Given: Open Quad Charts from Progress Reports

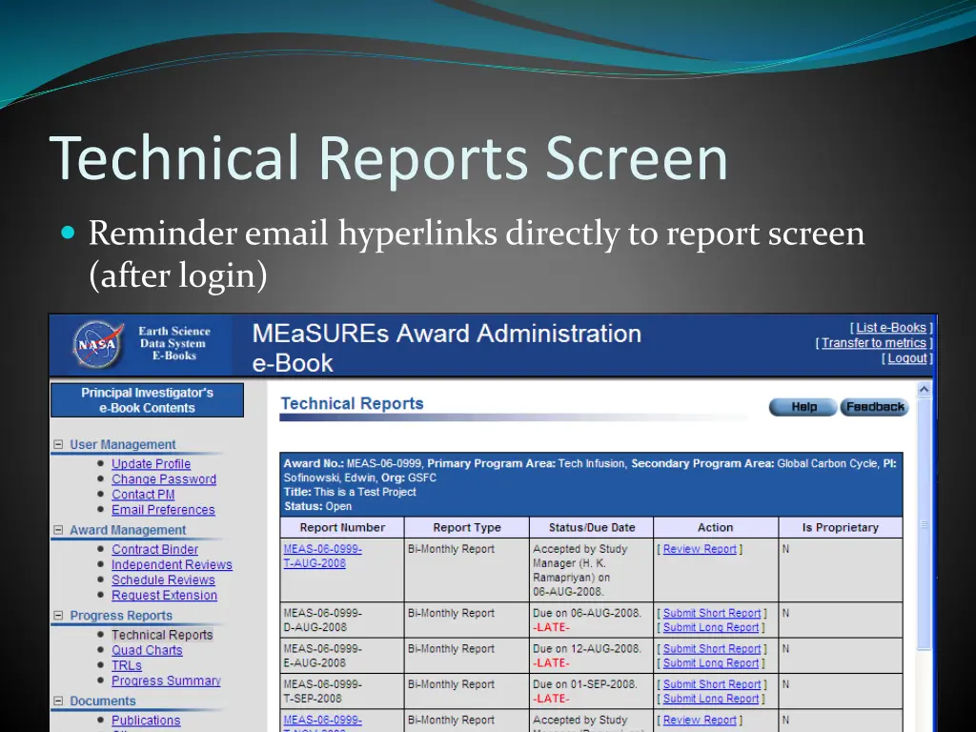Looking at the screenshot, I should point(147,650).
